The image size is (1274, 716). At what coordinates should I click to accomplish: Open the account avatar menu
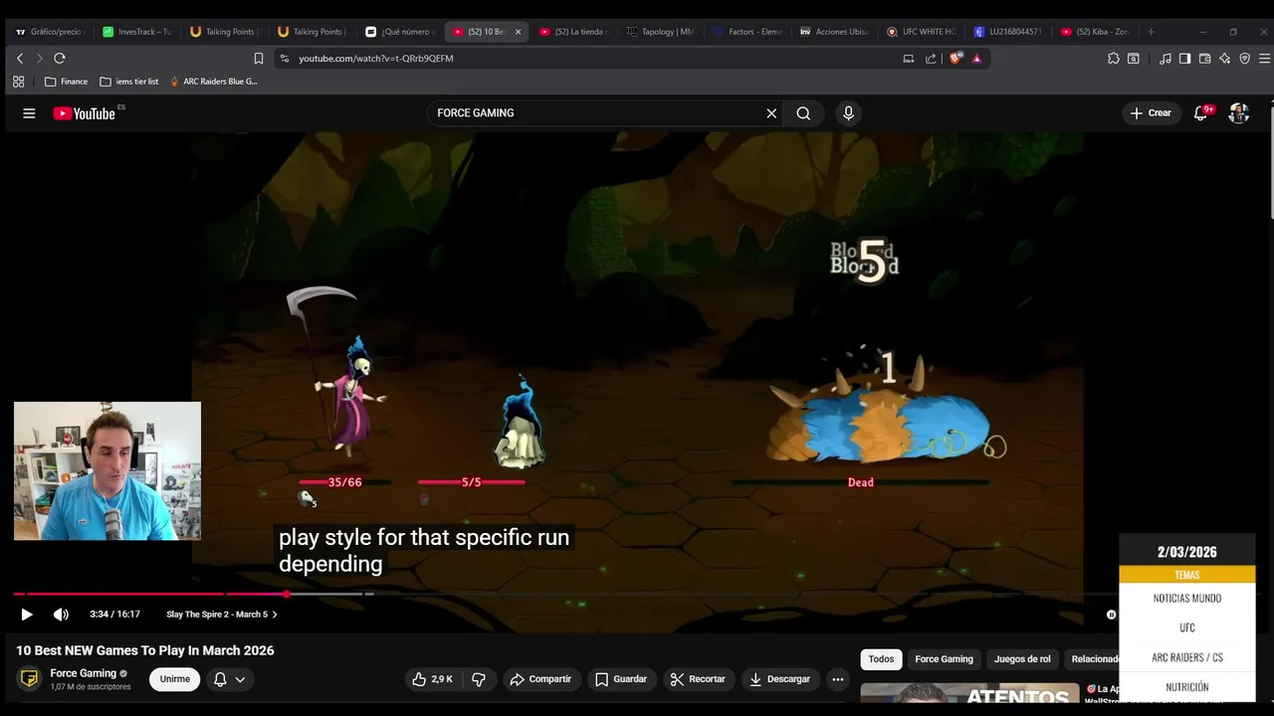pyautogui.click(x=1239, y=113)
